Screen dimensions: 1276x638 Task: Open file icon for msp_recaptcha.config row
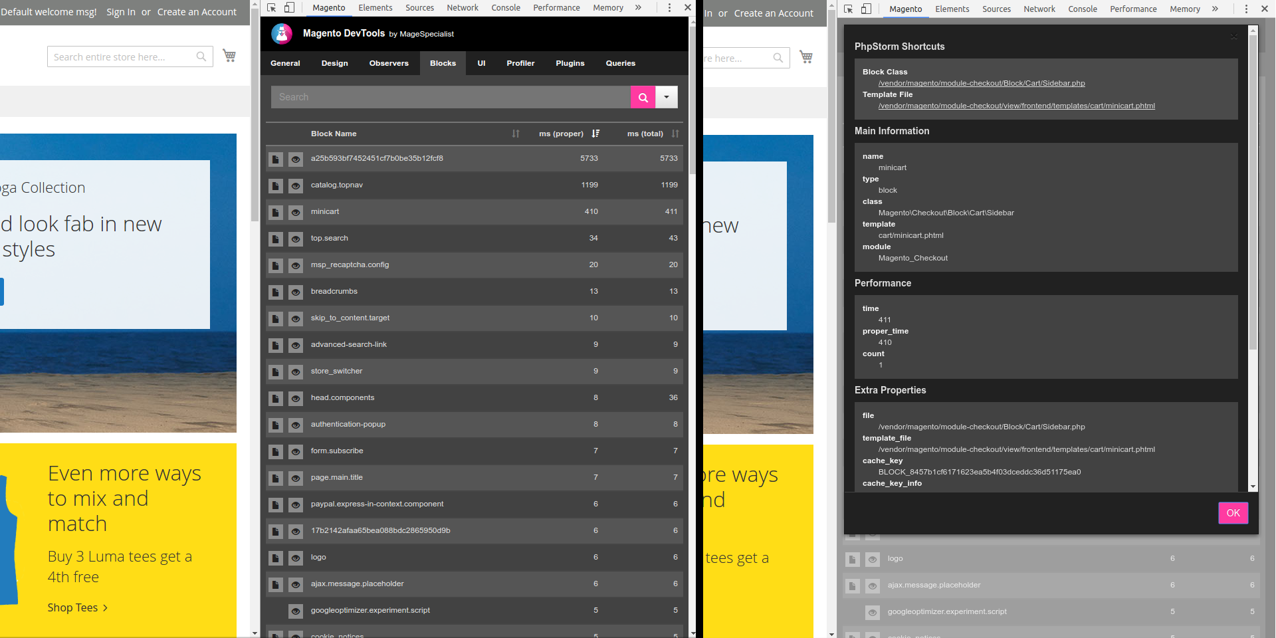[276, 265]
